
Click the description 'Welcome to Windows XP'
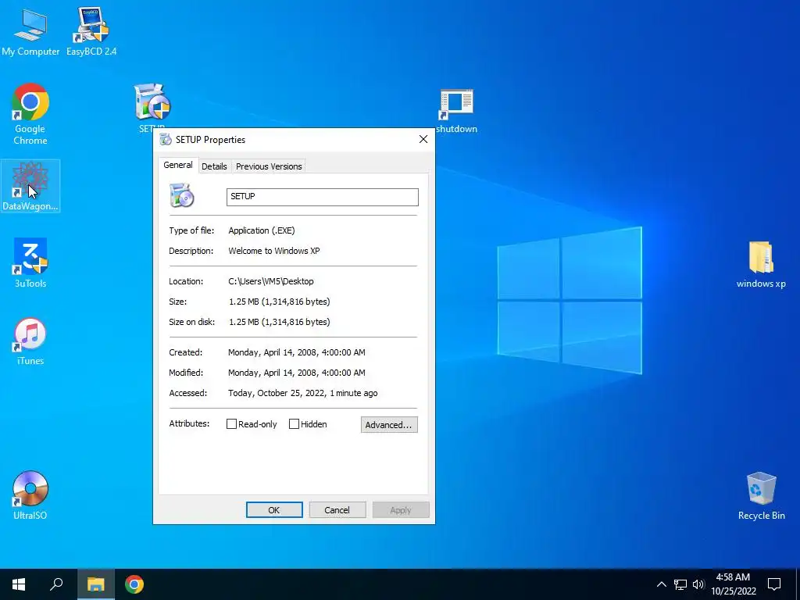[274, 251]
